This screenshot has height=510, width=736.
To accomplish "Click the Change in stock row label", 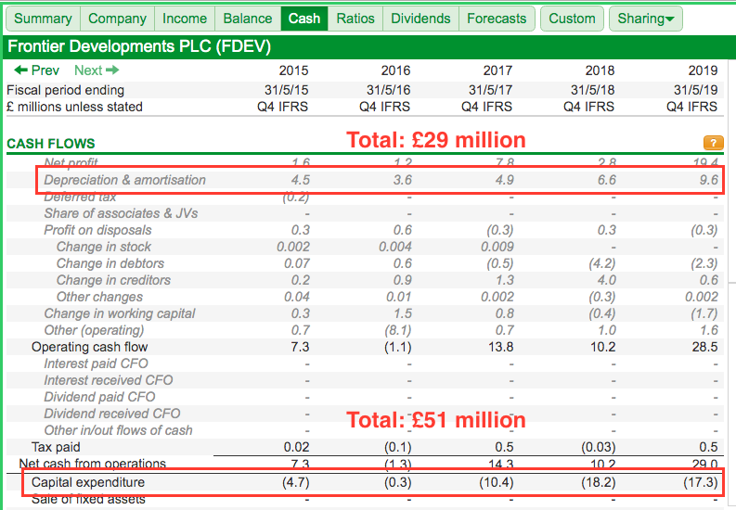I will pos(104,247).
